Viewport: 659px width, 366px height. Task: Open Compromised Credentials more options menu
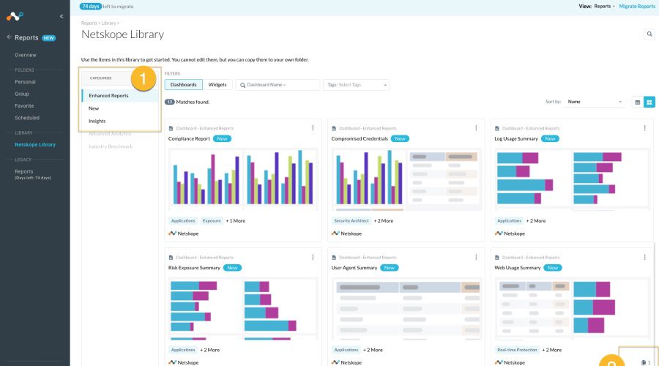tap(476, 128)
